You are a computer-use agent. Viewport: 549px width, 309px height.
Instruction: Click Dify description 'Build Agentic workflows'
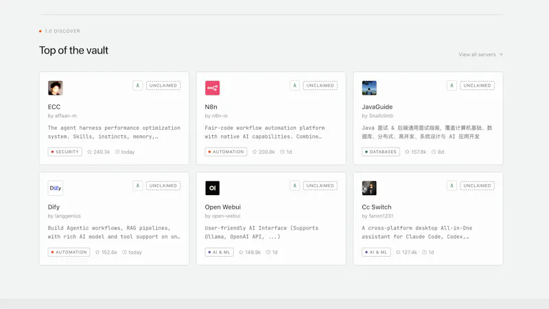point(114,232)
